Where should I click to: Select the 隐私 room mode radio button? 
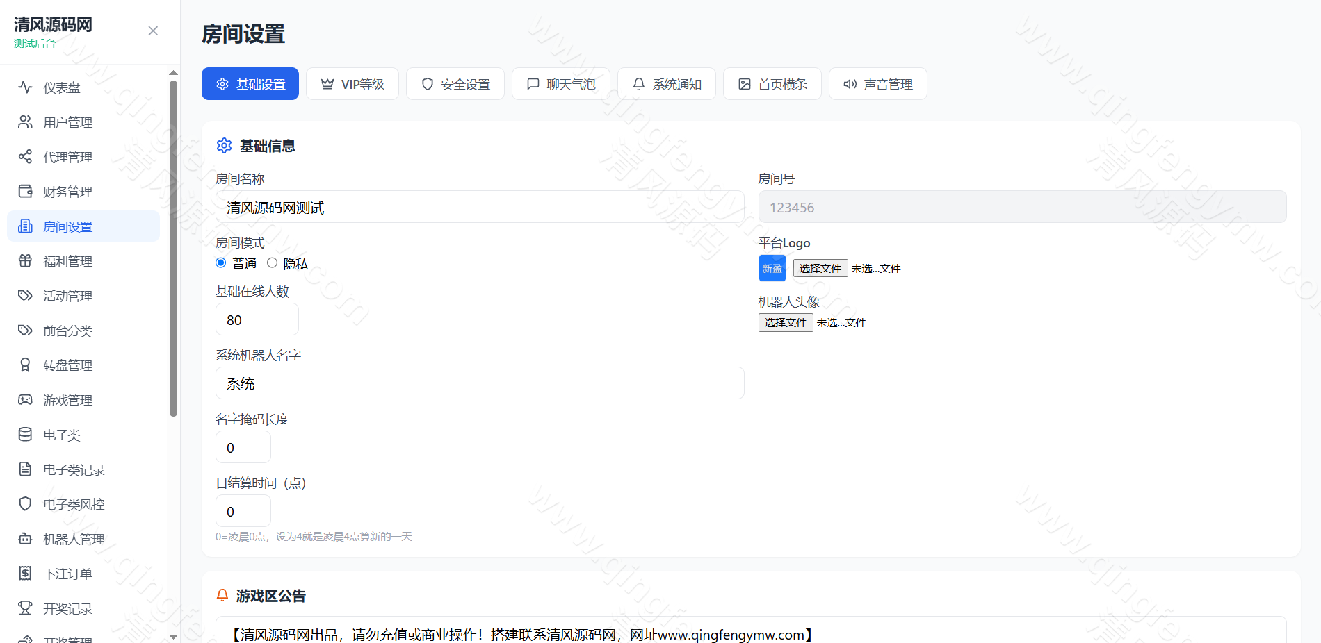(x=273, y=263)
